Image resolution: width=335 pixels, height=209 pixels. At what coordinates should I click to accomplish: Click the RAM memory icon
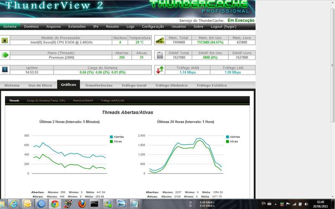(160, 40)
